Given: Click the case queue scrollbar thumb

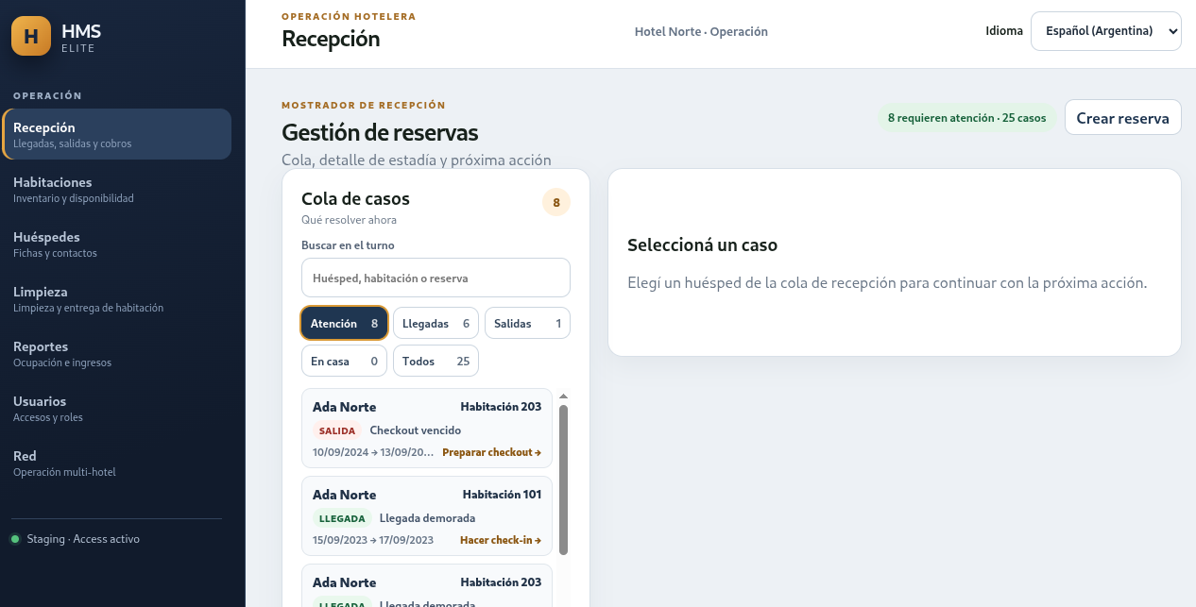Looking at the screenshot, I should pyautogui.click(x=564, y=480).
